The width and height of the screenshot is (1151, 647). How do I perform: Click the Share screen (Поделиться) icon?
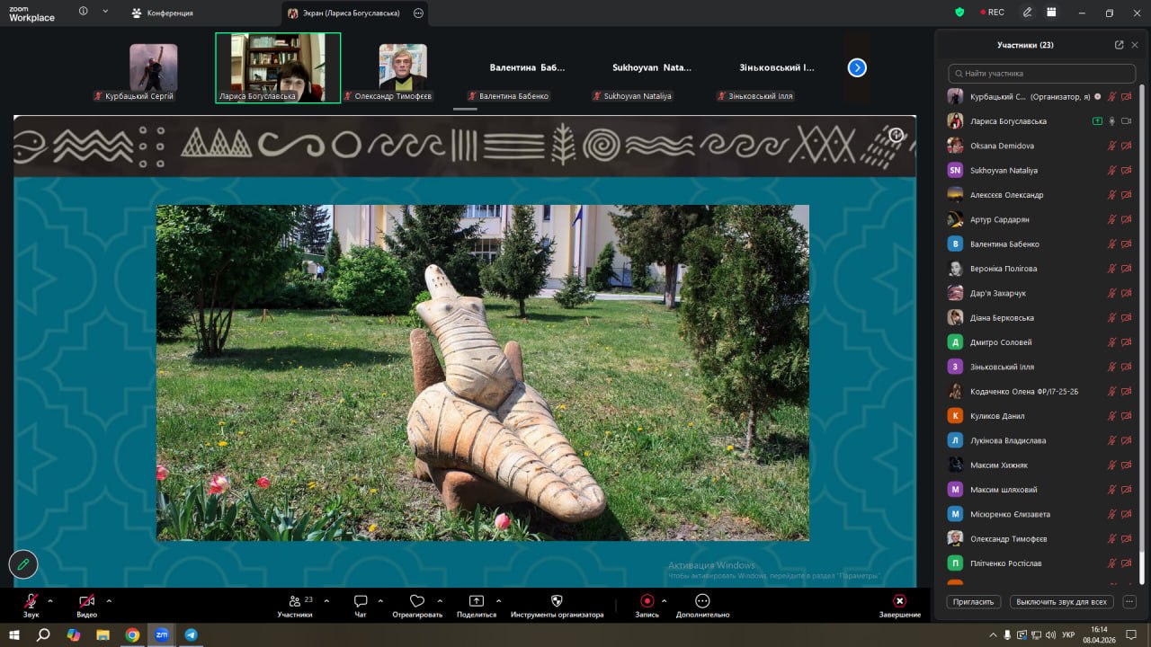[477, 601]
